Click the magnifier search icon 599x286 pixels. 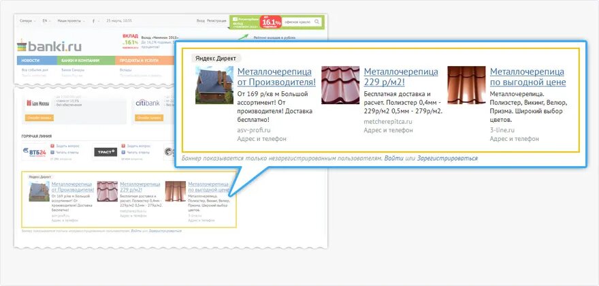317,22
